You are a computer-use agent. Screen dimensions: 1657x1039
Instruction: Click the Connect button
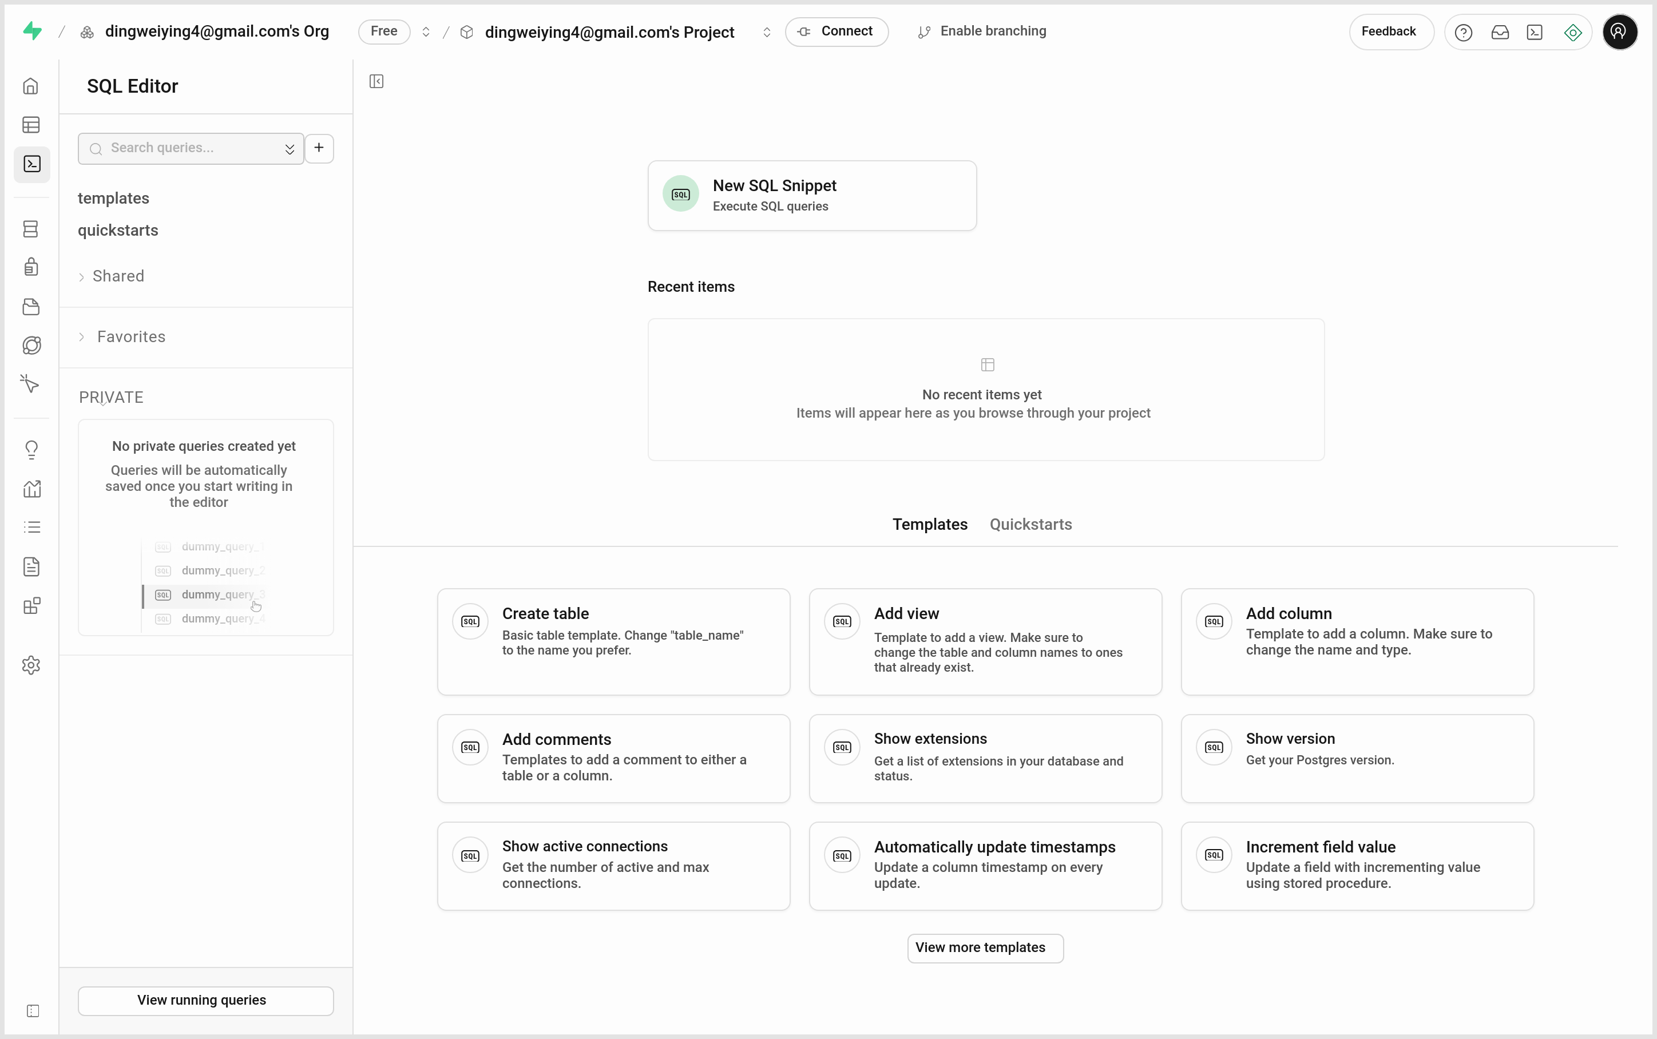[x=835, y=31]
